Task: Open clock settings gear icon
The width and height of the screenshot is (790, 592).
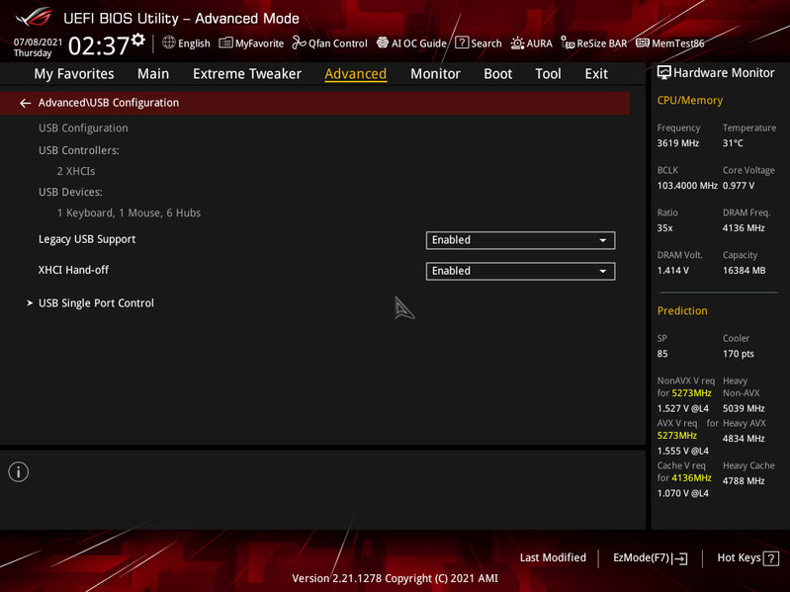Action: pyautogui.click(x=138, y=40)
